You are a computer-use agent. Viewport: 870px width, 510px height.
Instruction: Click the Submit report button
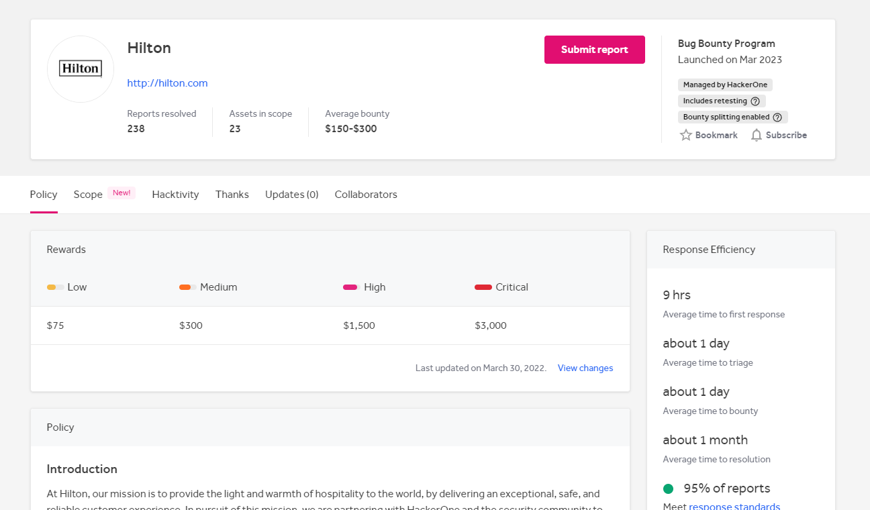pyautogui.click(x=595, y=50)
